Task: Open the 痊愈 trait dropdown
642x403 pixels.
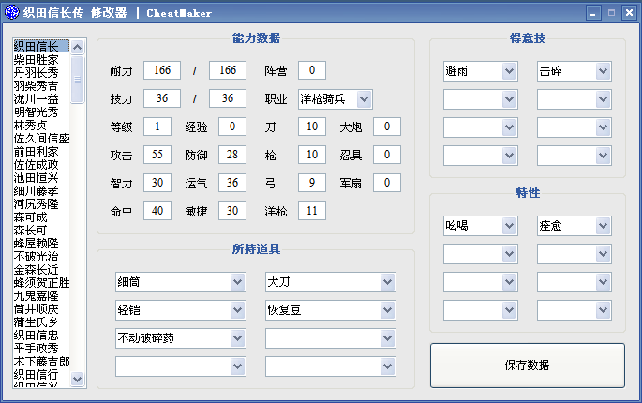Action: coord(574,226)
